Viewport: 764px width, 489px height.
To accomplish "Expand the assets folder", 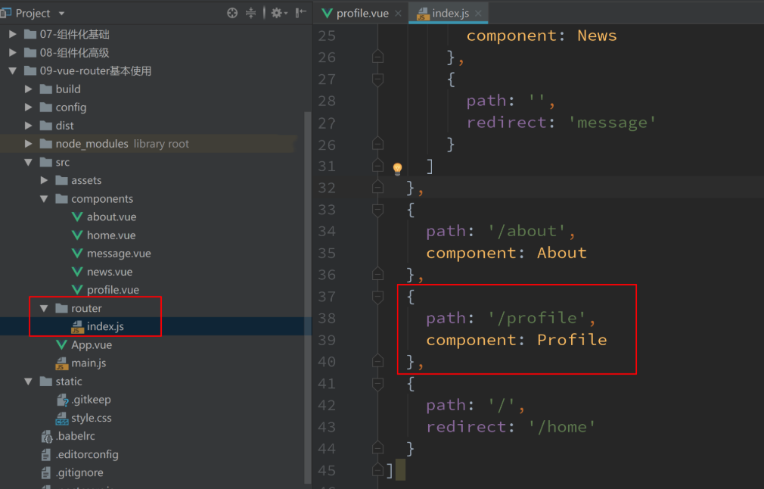I will pos(44,180).
